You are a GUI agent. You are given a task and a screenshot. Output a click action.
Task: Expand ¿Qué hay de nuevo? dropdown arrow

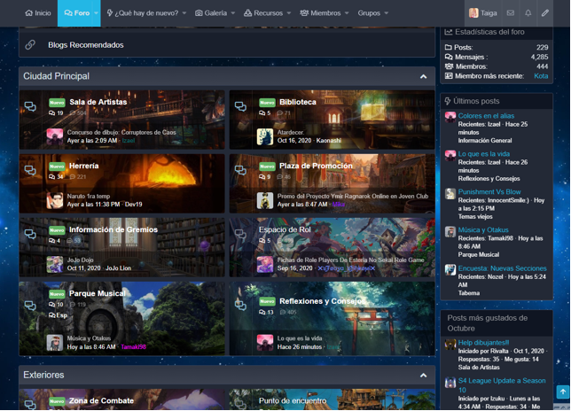[x=184, y=13]
